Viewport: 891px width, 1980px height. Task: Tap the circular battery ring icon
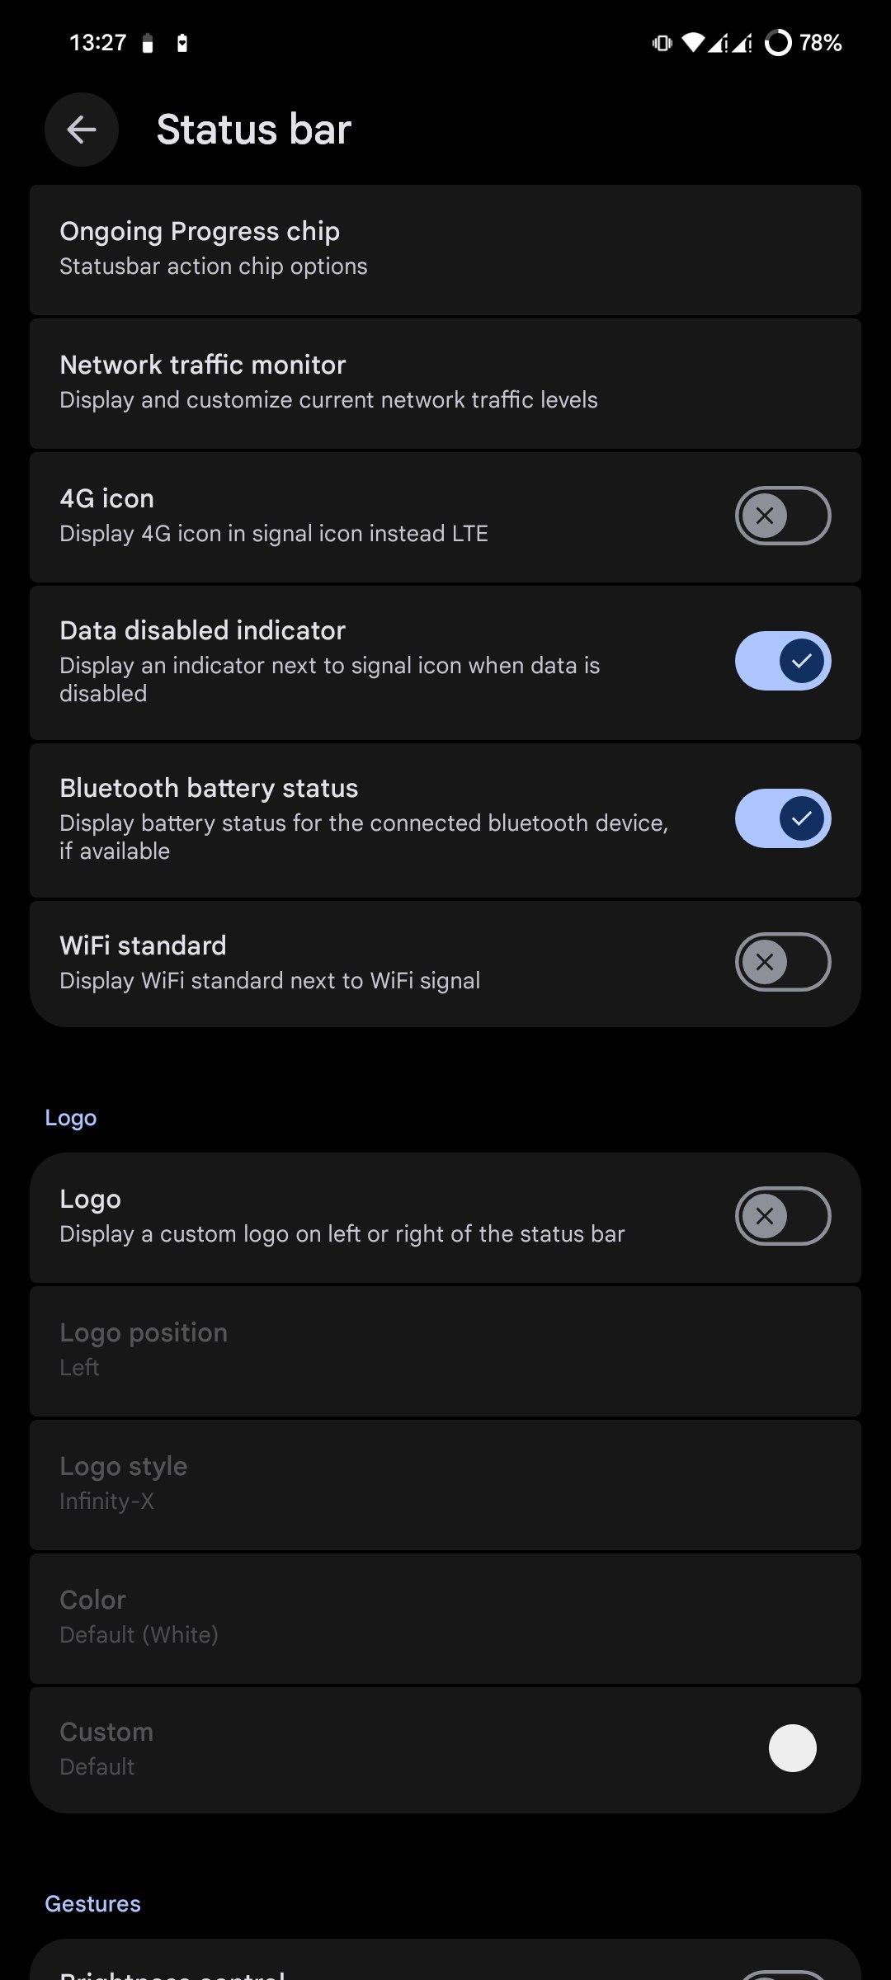(x=778, y=43)
